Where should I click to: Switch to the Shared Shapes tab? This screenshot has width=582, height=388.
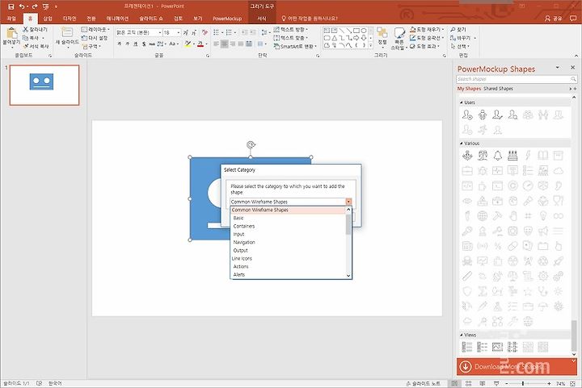click(x=498, y=89)
